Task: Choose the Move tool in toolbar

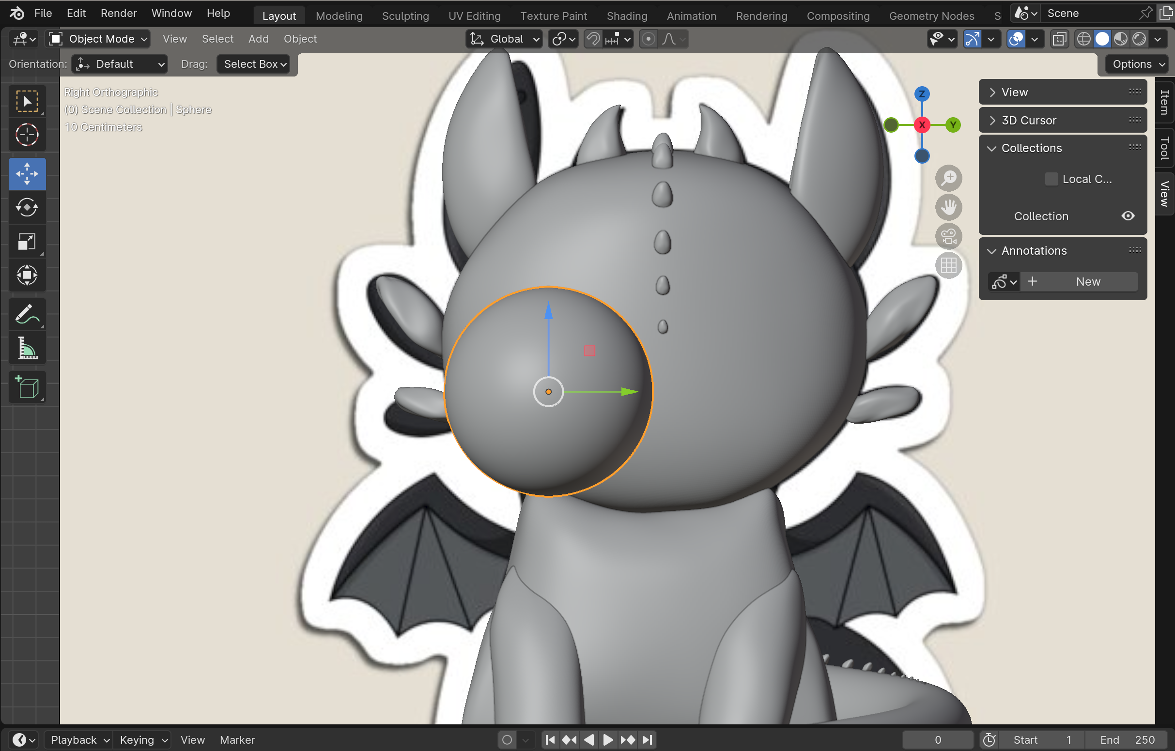Action: pos(27,174)
